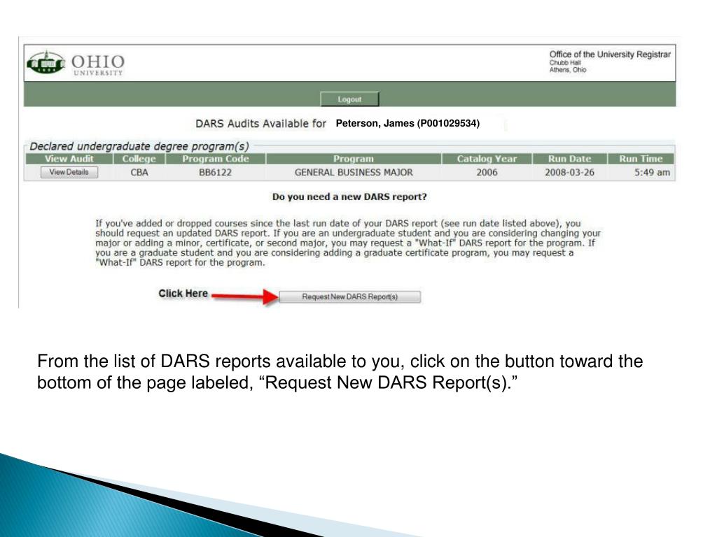Click the Chubb Hall address line
The width and height of the screenshot is (717, 537).
coord(565,62)
